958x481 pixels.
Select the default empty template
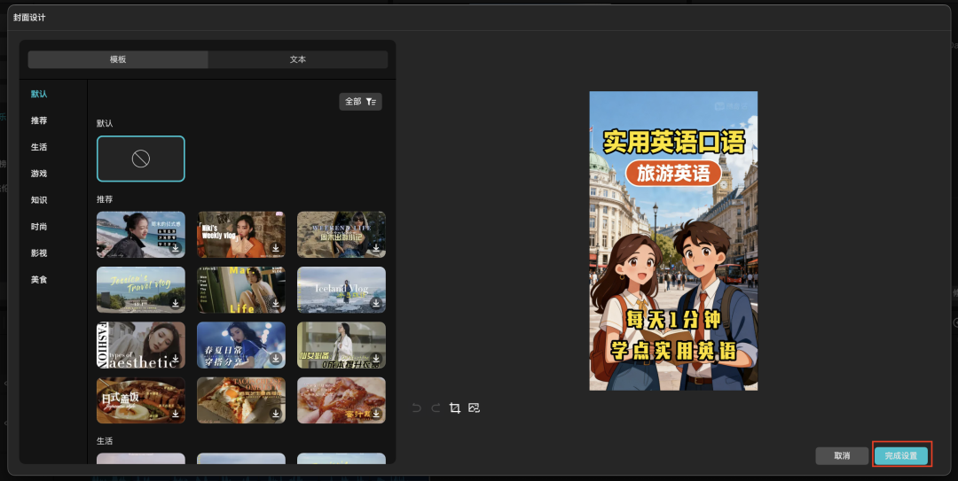click(x=141, y=159)
